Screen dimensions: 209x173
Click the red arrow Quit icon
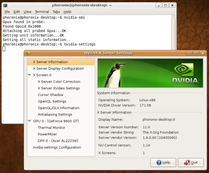[x=187, y=163]
